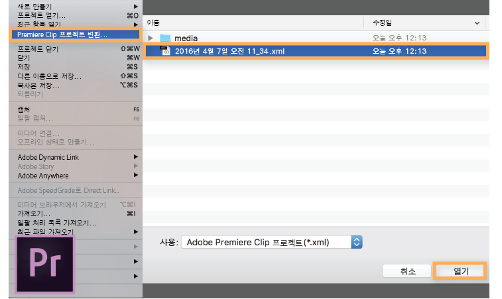Open 최근 파일 가져오기 submenu
Image resolution: width=502 pixels, height=299 pixels.
tap(76, 231)
